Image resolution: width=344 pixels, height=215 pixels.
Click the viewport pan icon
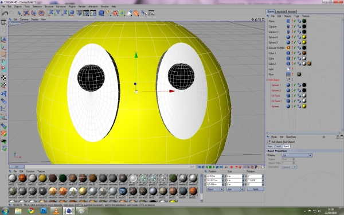[253, 19]
